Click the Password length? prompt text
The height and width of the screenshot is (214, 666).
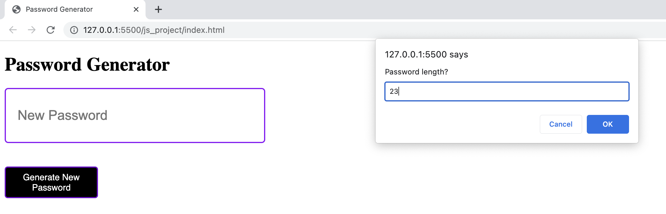(x=417, y=72)
